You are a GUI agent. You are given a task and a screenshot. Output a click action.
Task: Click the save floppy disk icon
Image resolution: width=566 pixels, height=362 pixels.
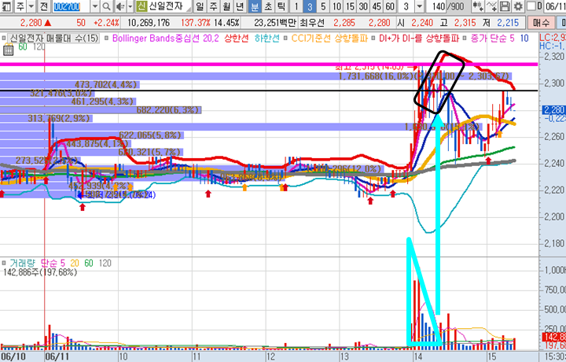click(x=505, y=6)
